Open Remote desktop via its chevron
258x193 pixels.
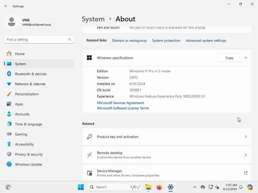[x=245, y=155]
